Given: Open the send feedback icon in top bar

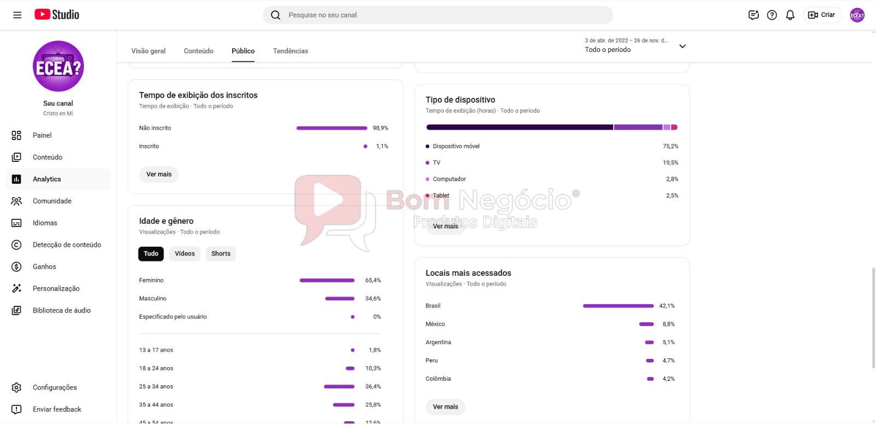Looking at the screenshot, I should tap(753, 15).
